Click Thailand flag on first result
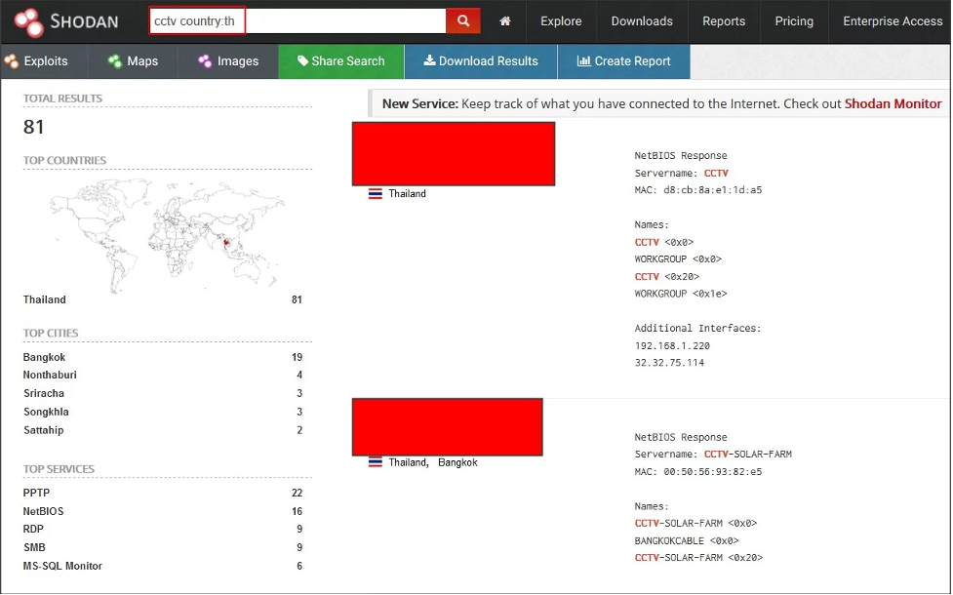Viewport: 953px width, 595px height. tap(375, 194)
